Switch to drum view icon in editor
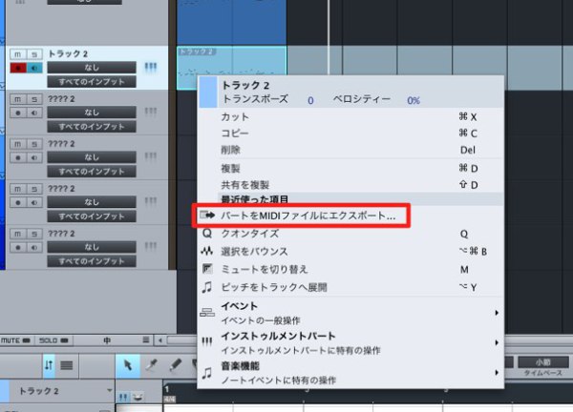This screenshot has height=412, width=573. tap(138, 397)
